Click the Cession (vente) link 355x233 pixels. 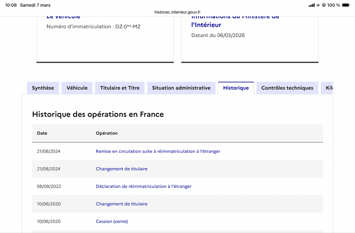pyautogui.click(x=112, y=221)
